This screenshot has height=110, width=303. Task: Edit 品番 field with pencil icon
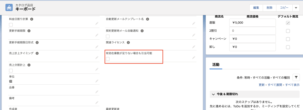coord(97,92)
